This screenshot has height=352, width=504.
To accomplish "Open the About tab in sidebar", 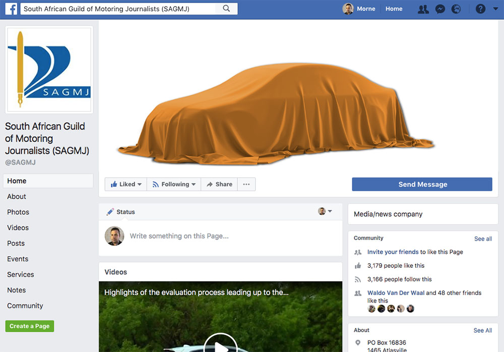I will (17, 197).
